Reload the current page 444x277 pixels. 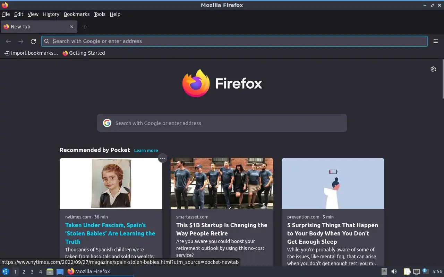(x=33, y=41)
